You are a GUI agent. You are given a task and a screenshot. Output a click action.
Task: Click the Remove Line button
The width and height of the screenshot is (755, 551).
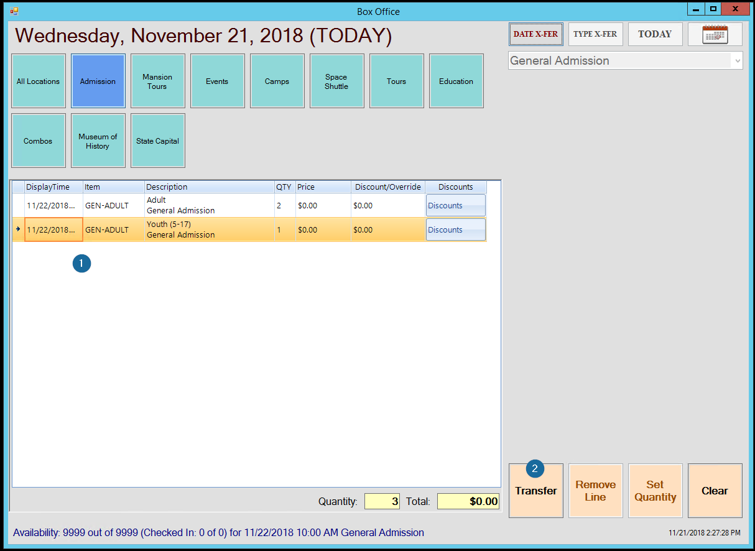(x=596, y=491)
